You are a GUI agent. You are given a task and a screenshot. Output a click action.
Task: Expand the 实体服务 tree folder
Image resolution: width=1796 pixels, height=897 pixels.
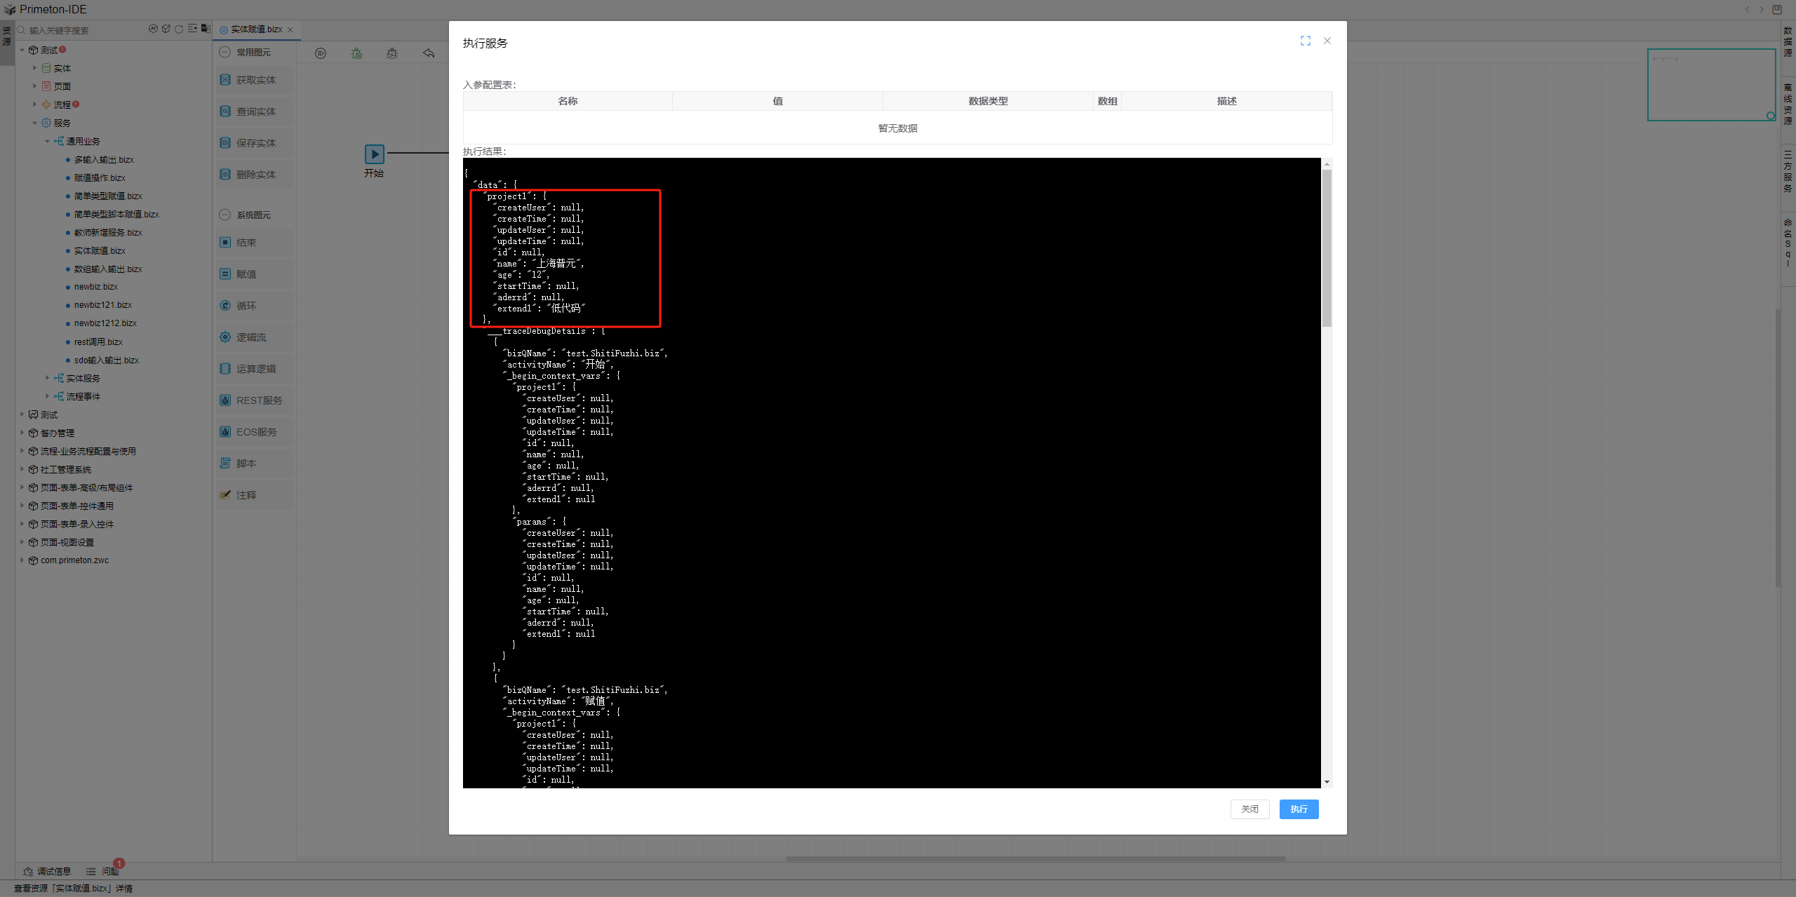click(48, 378)
